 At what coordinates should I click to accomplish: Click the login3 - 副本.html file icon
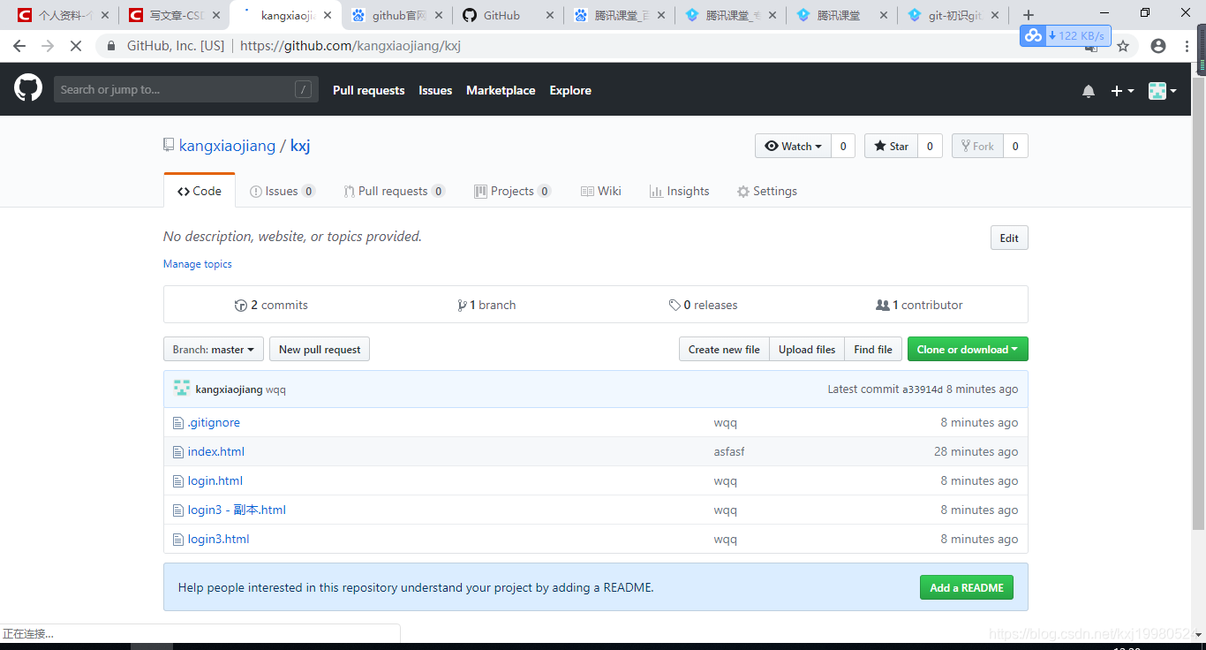tap(178, 510)
